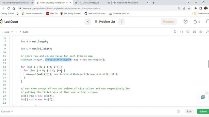Open 'Database: products...' bookmark
209x117 pixels.
click(x=120, y=13)
